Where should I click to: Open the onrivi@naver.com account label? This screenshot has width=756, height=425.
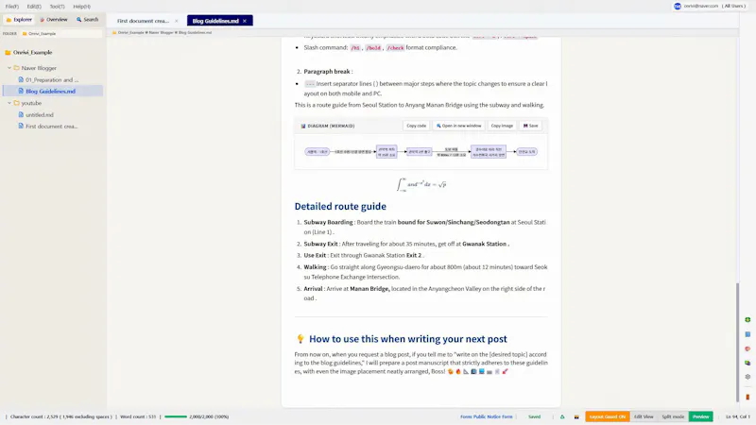point(700,6)
